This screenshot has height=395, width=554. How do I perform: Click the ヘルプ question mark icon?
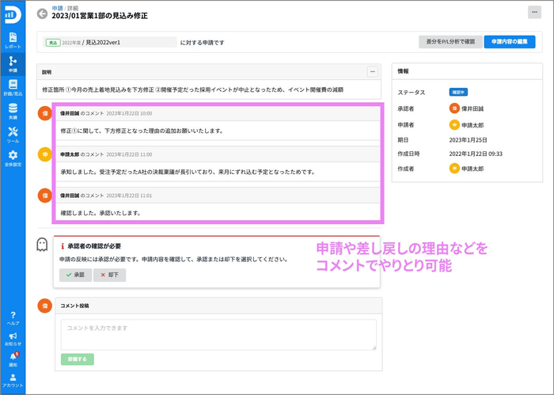(x=13, y=317)
